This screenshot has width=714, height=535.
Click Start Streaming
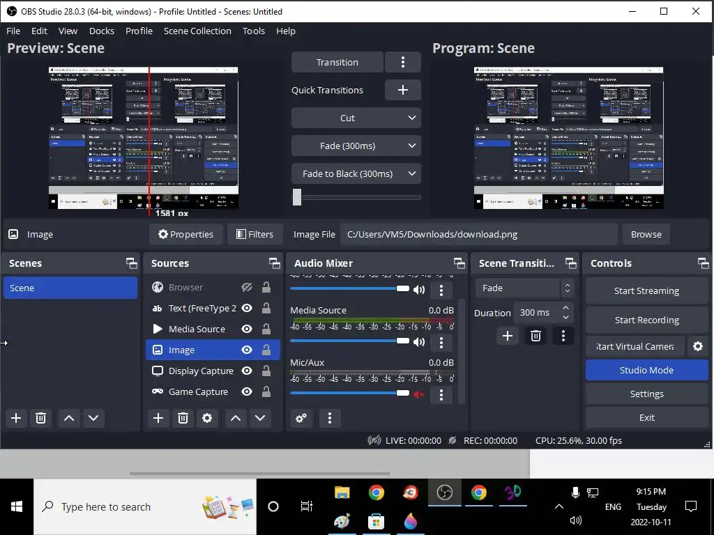646,290
